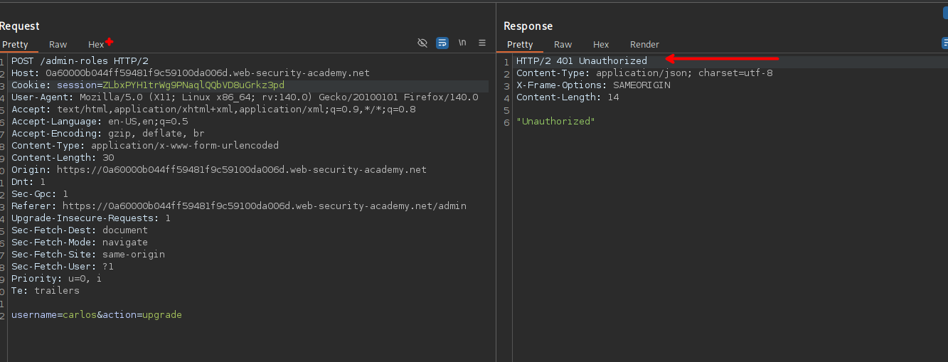Click the session cookie value in the request
Screen dimensions: 948x362
click(x=193, y=85)
